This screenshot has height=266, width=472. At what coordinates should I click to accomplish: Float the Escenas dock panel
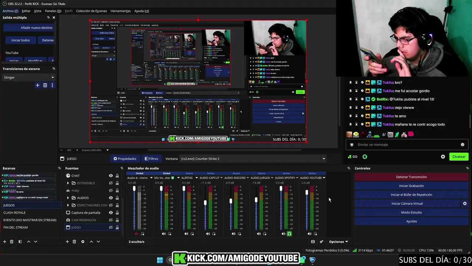pyautogui.click(x=59, y=168)
